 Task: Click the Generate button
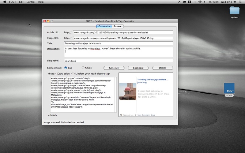114,68
